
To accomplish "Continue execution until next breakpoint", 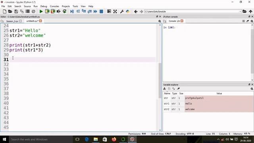I will 95,12.
